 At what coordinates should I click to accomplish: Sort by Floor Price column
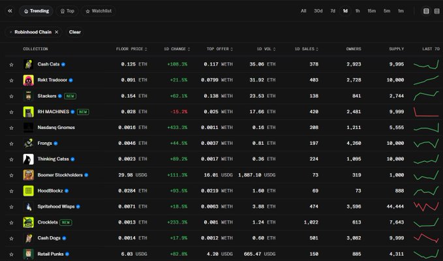pyautogui.click(x=131, y=49)
